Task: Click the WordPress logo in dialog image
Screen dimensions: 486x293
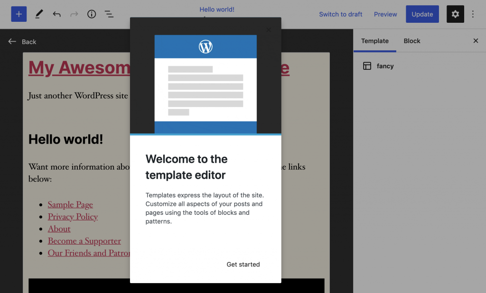Action: coord(206,47)
